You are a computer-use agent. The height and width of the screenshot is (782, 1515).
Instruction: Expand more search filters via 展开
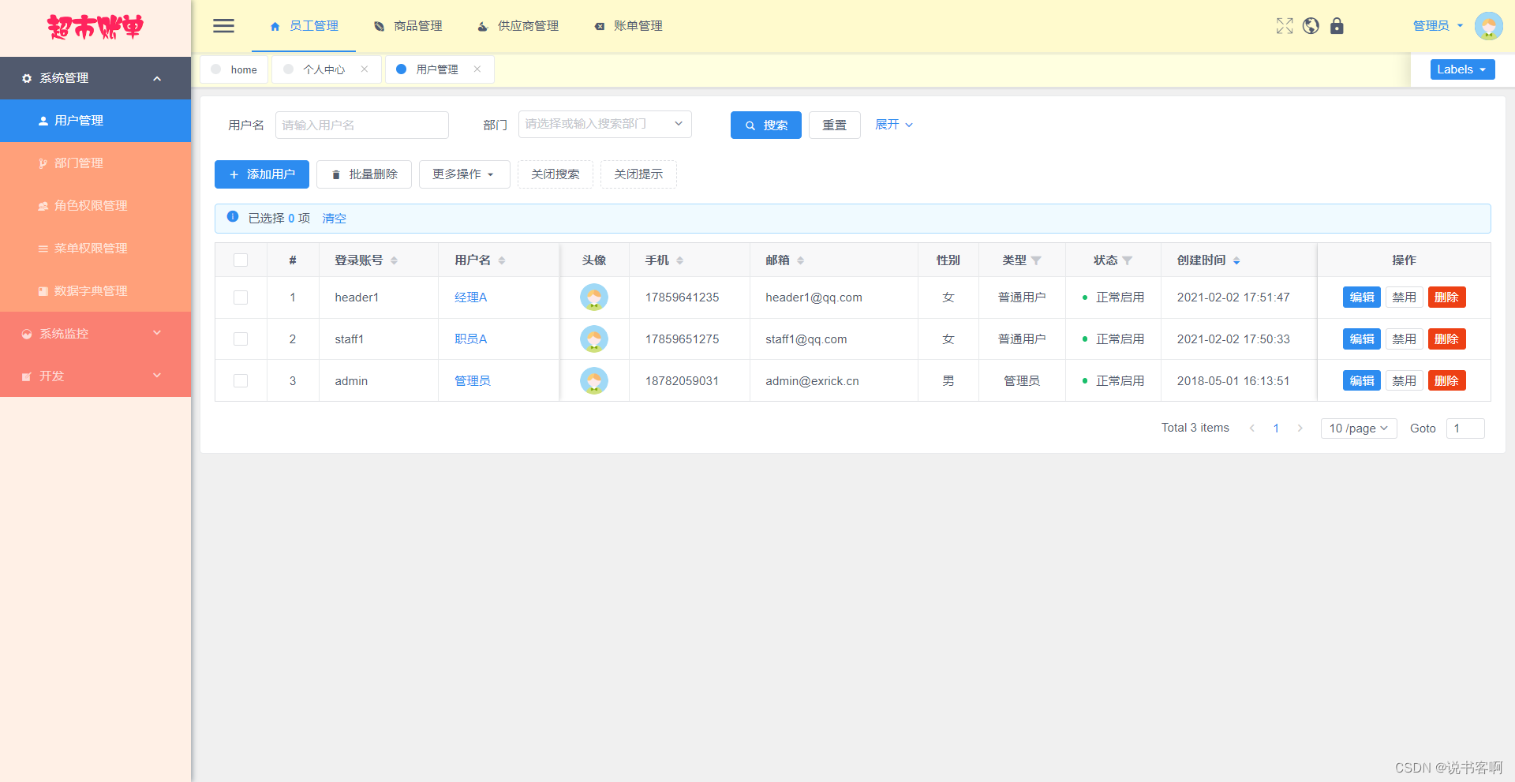point(894,125)
